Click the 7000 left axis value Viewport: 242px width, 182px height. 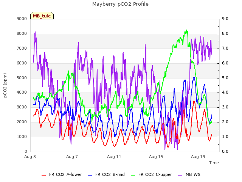(x=22, y=48)
